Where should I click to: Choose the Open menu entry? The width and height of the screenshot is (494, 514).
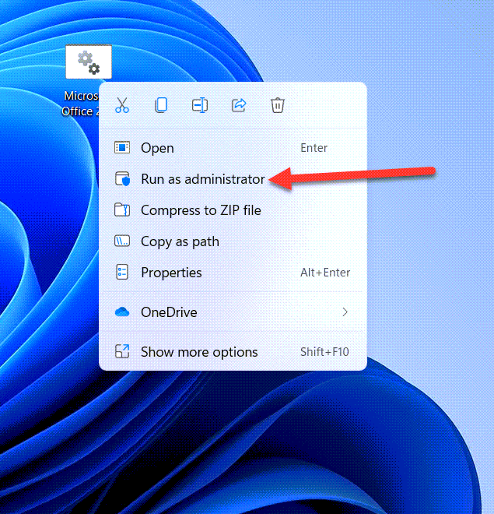pos(157,148)
